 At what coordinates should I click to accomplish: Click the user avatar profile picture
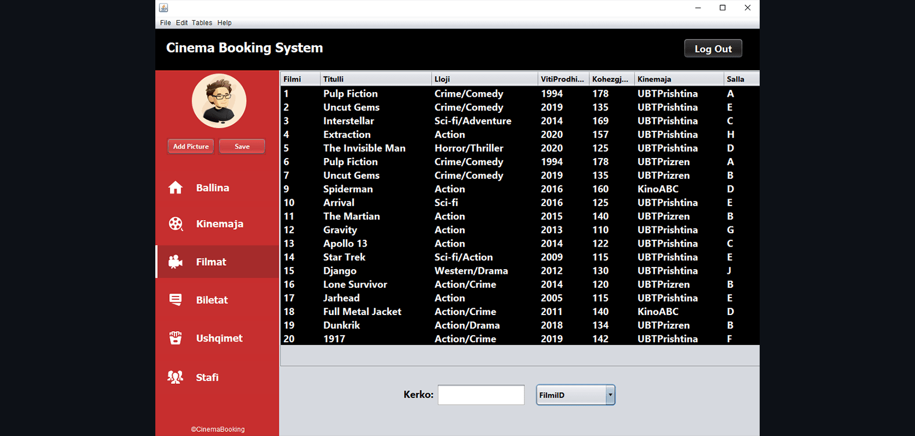[219, 101]
